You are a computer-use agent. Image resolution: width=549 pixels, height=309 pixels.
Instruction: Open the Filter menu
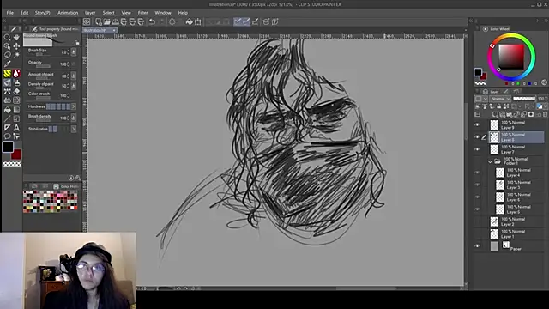tap(142, 13)
